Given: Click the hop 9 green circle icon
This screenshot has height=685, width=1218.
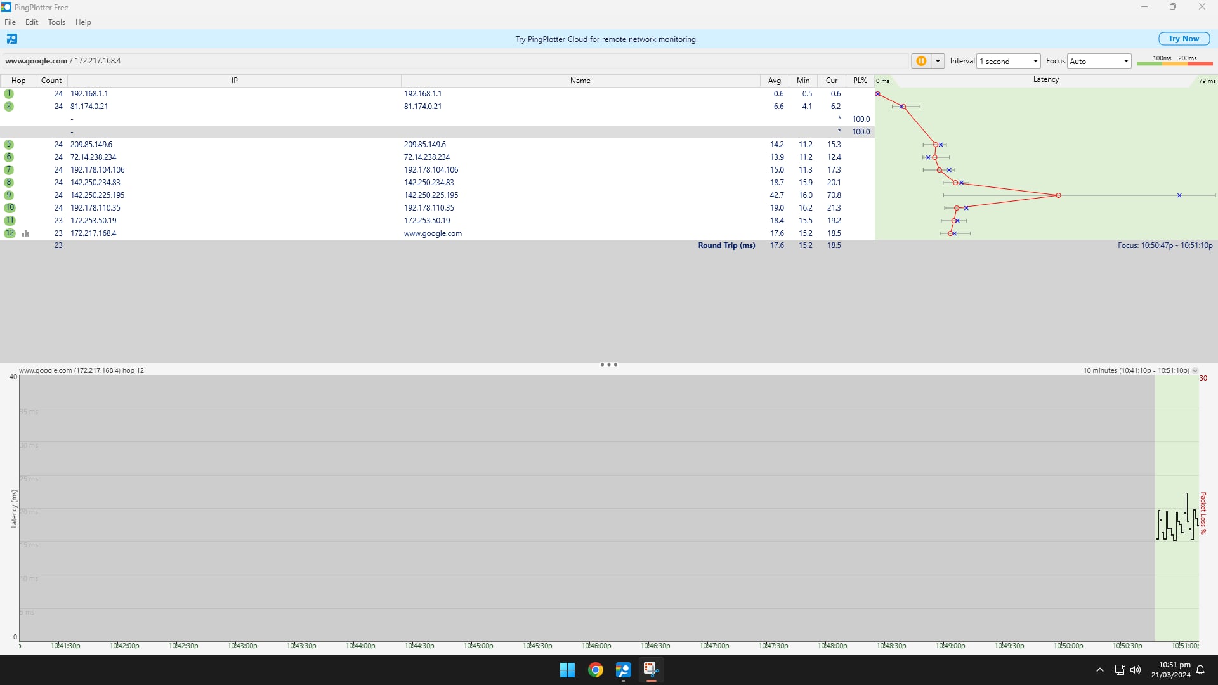Looking at the screenshot, I should point(9,195).
